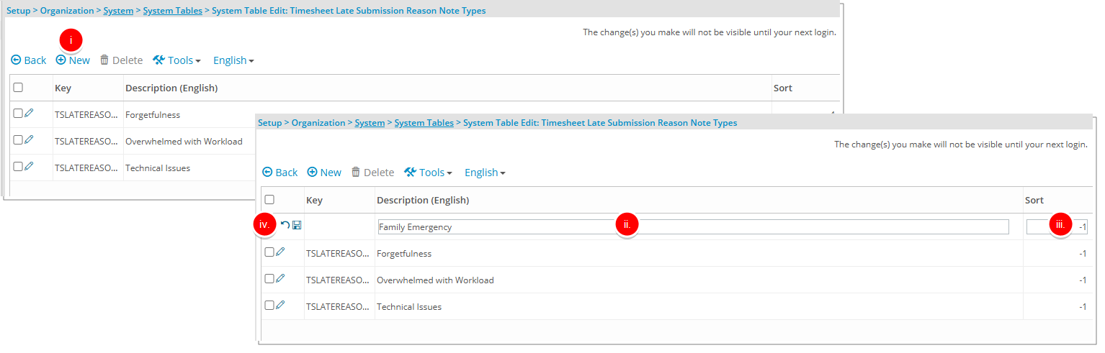
Task: Click the save icon in the Family Emergency row
Action: point(297,226)
